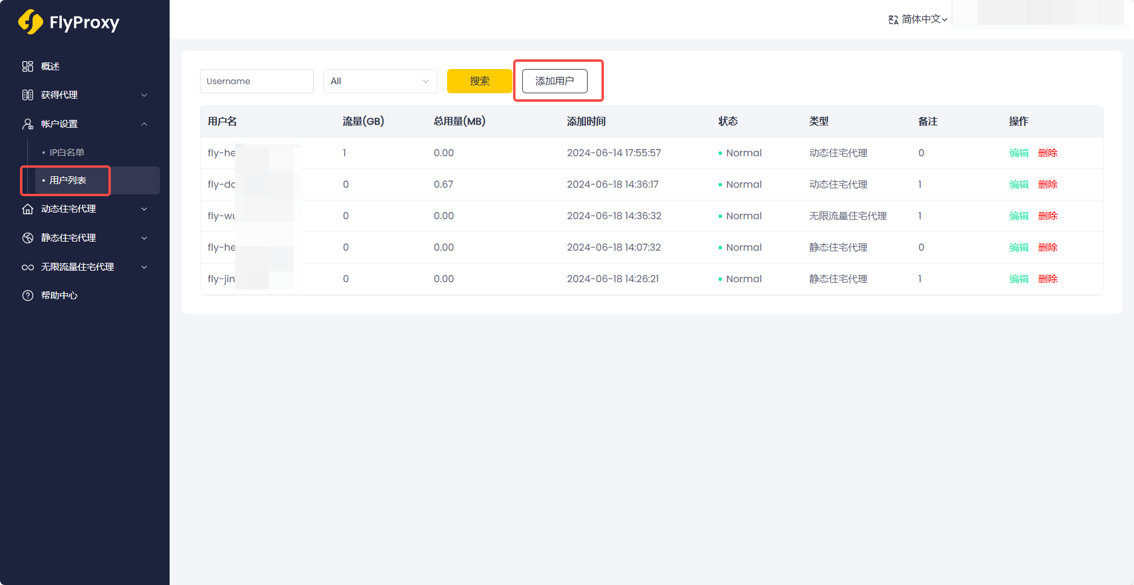Click the FlyProxy logo icon
Screen dimensions: 1134x585
click(30, 22)
